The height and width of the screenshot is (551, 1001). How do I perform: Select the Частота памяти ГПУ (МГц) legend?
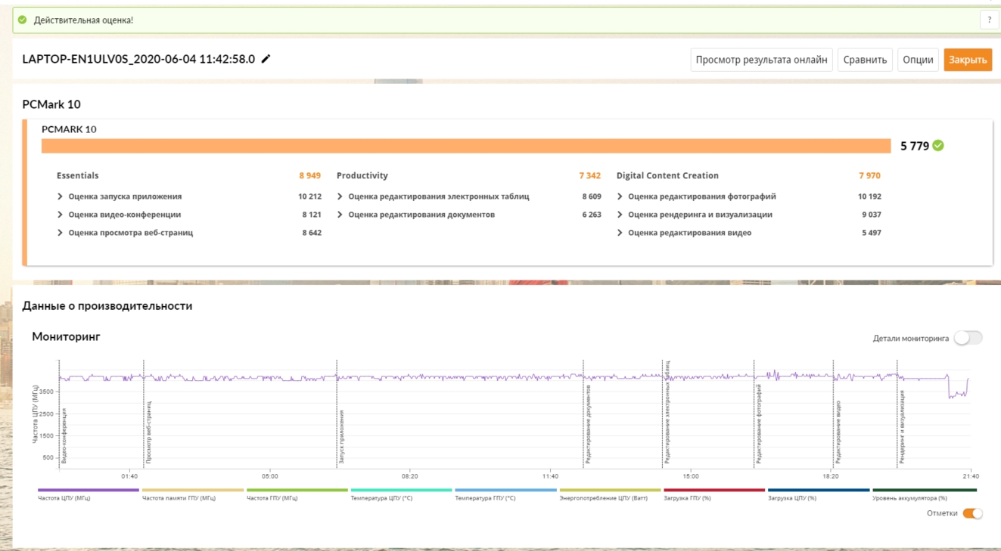[x=193, y=494]
